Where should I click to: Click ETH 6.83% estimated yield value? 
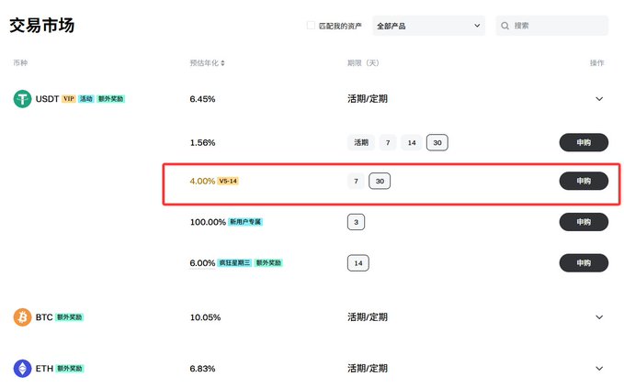tap(202, 369)
